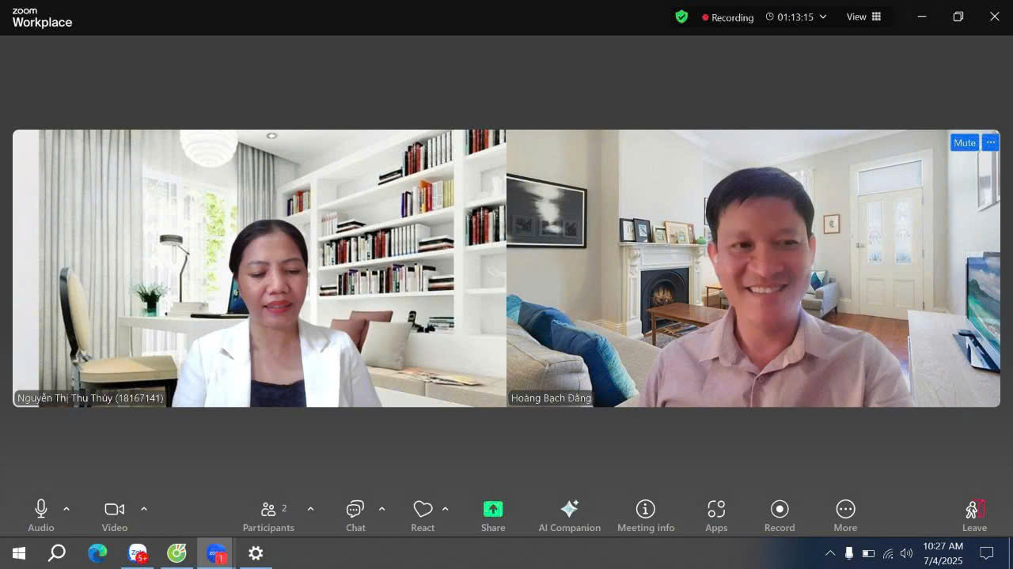
Task: Click the green Share screen icon
Action: point(493,509)
